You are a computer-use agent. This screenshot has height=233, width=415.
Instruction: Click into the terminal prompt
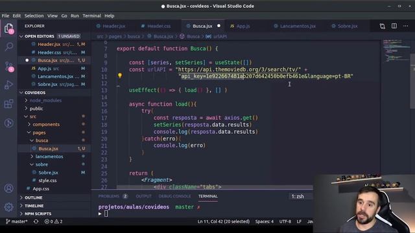106,214
